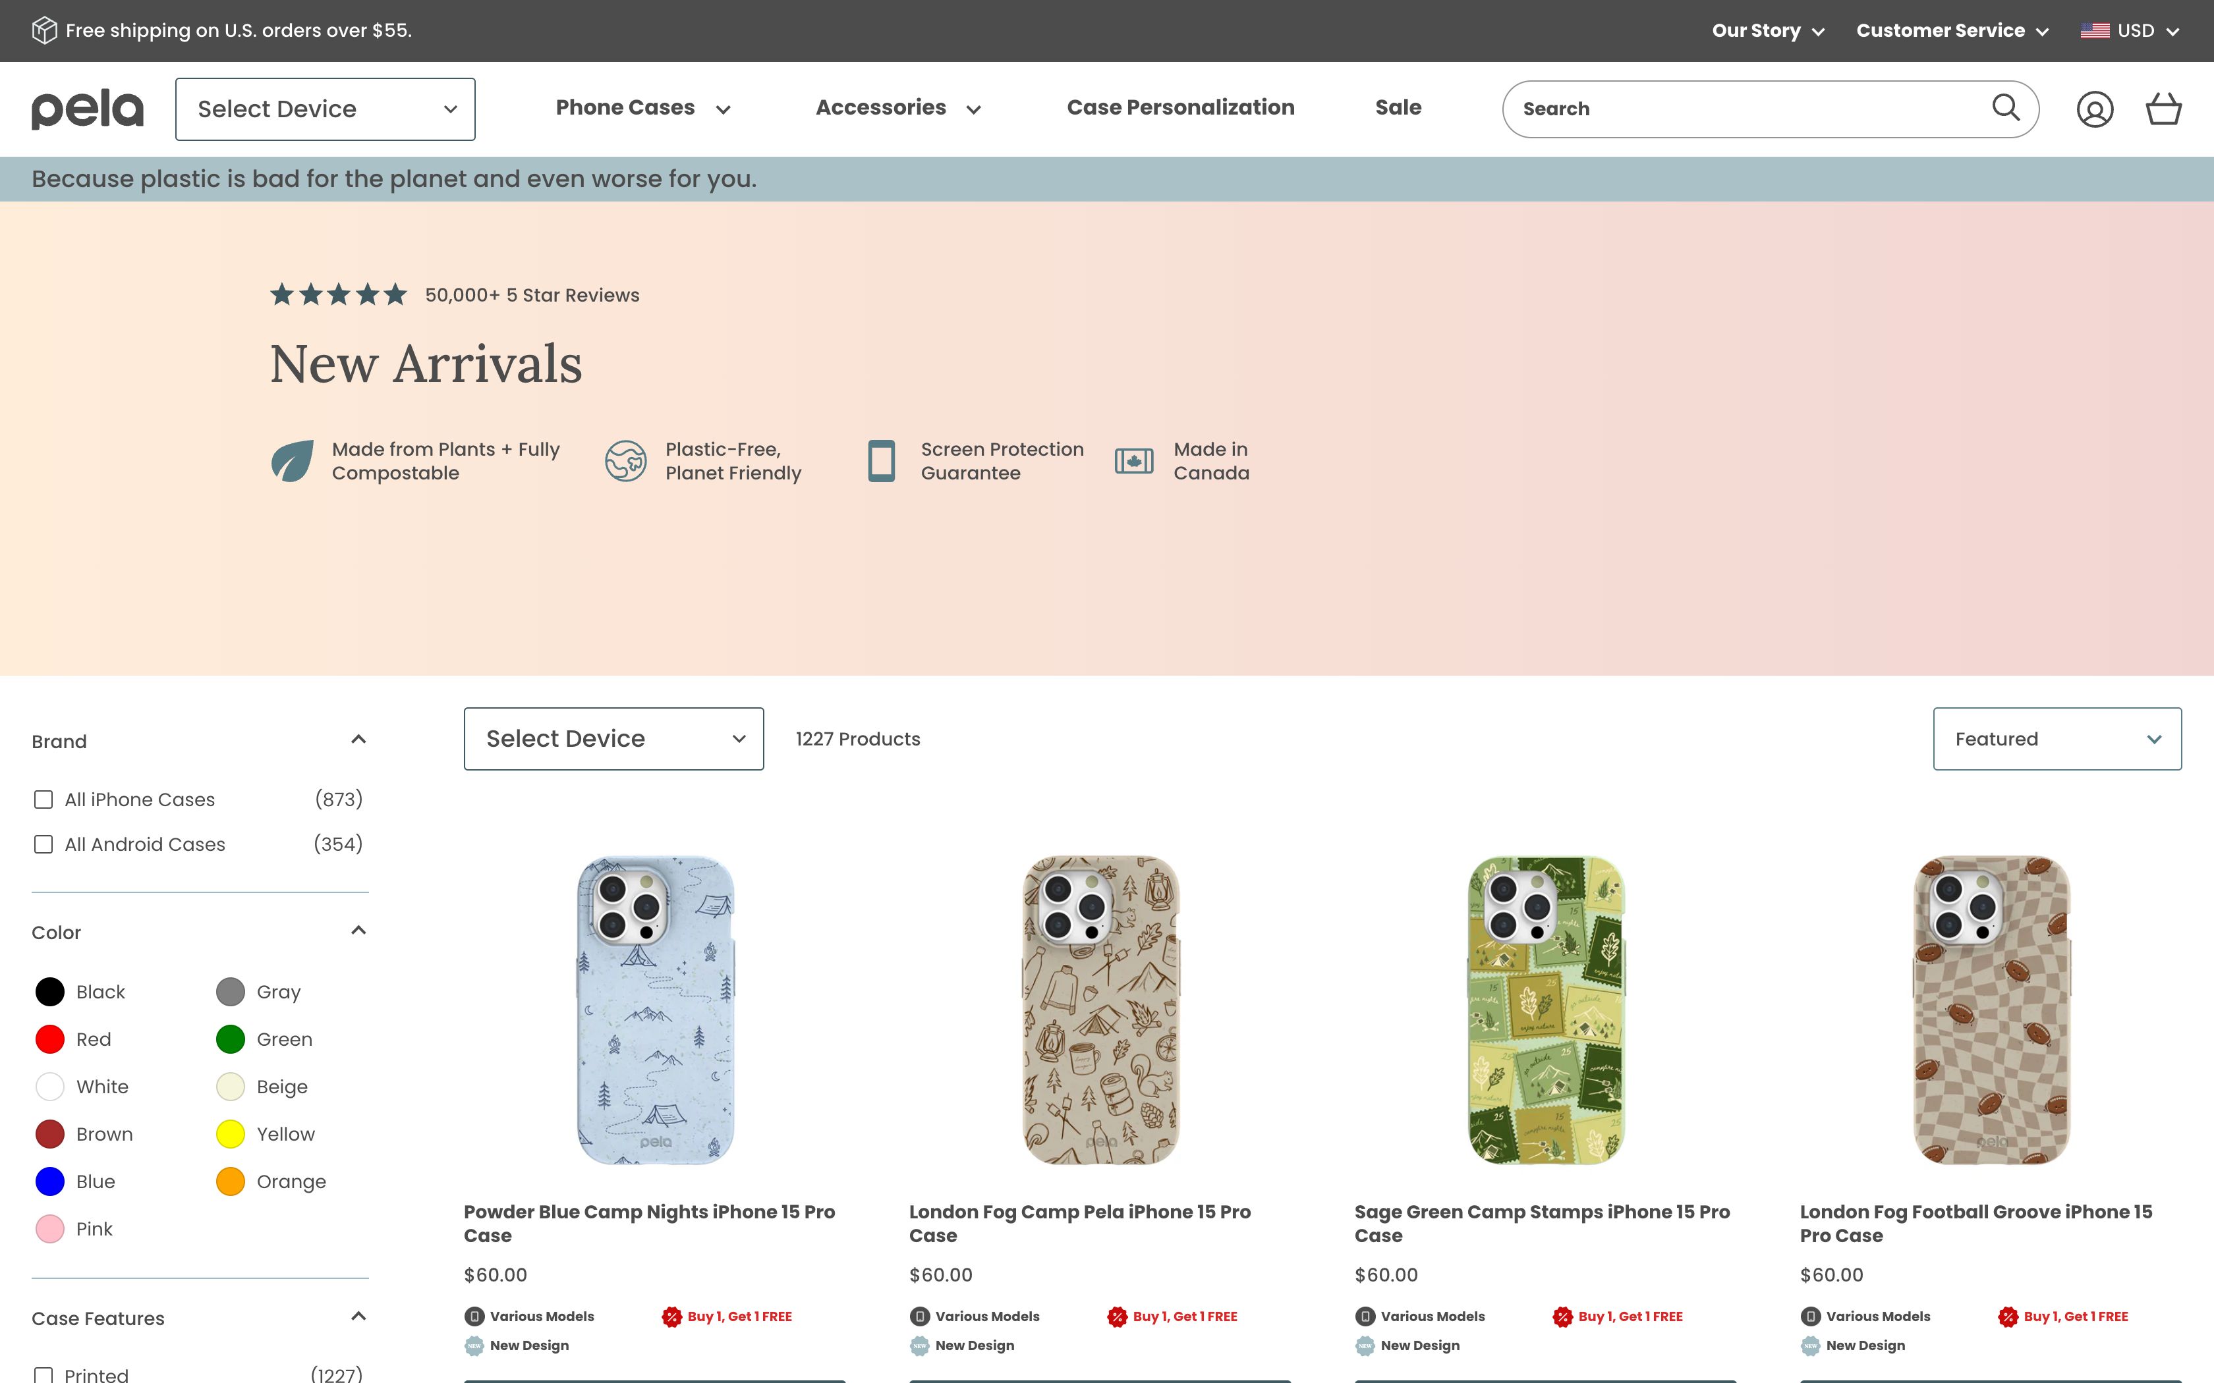Open the shopping cart icon
Viewport: 2214px width, 1383px height.
click(x=2164, y=108)
